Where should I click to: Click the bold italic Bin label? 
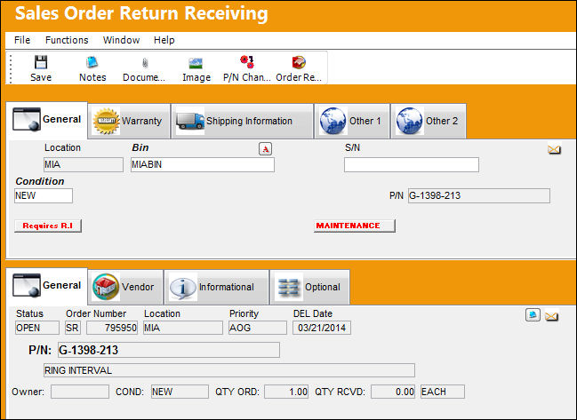[140, 147]
